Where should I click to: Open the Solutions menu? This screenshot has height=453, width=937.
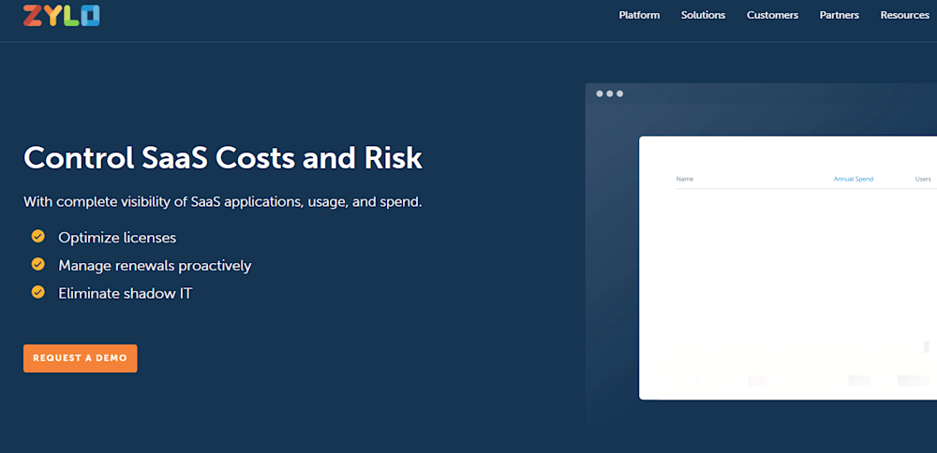coord(703,16)
